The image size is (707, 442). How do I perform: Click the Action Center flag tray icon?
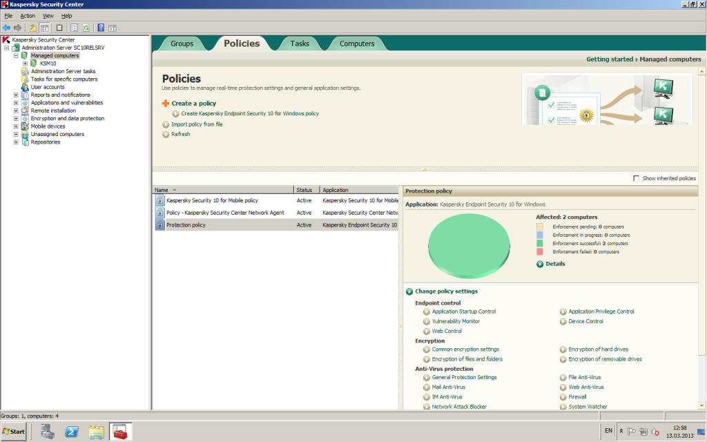pos(632,432)
